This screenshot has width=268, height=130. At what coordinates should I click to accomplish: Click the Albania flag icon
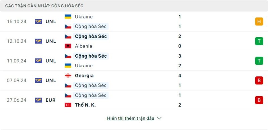pyautogui.click(x=68, y=46)
